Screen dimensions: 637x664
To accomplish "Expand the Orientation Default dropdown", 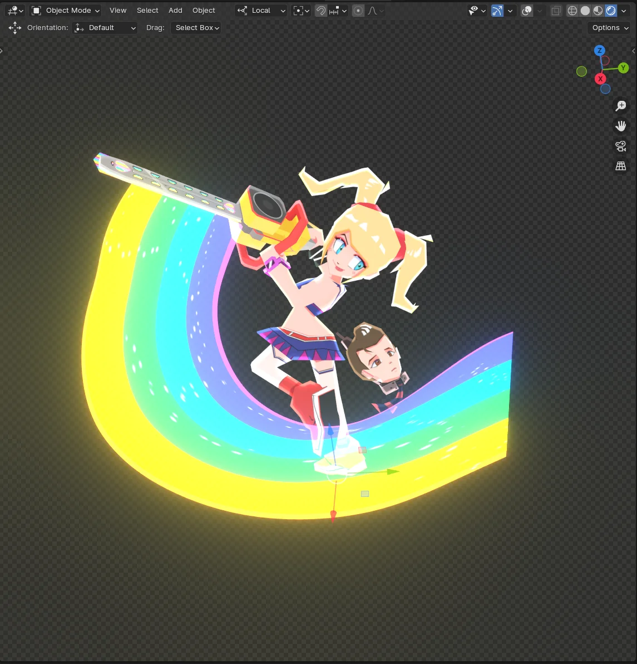I will coord(104,27).
